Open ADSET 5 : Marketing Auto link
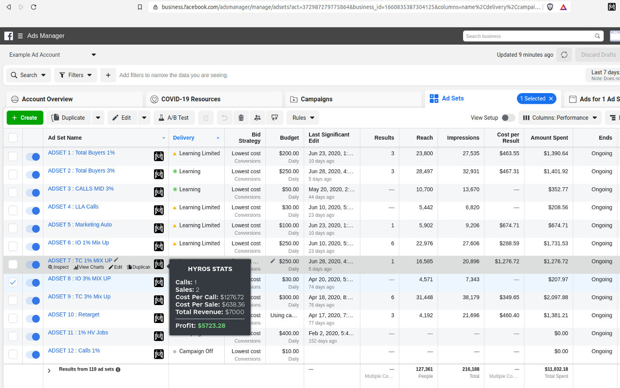620x388 pixels. pyautogui.click(x=80, y=225)
